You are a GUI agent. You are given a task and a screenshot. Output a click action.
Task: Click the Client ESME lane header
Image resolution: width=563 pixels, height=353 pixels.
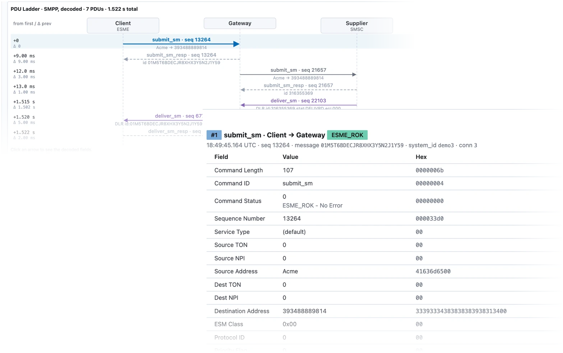point(123,26)
